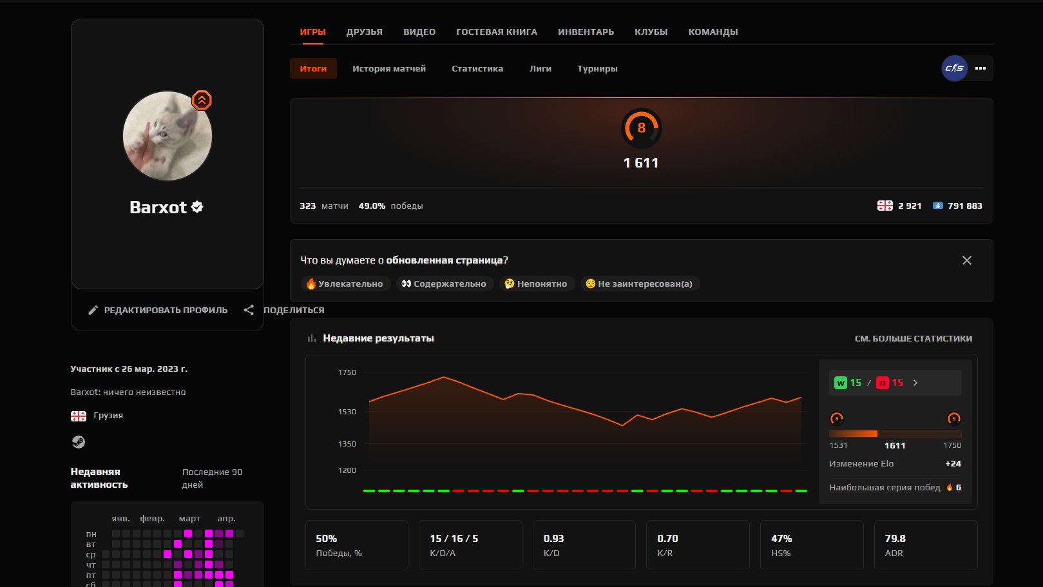
Task: Click the 0.70 K/R stat card
Action: 698,545
